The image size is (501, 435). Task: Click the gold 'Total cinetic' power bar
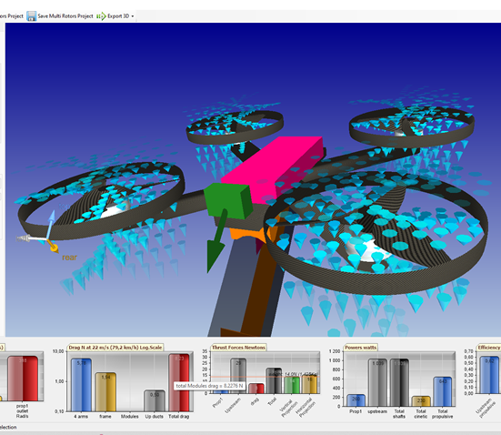click(421, 401)
